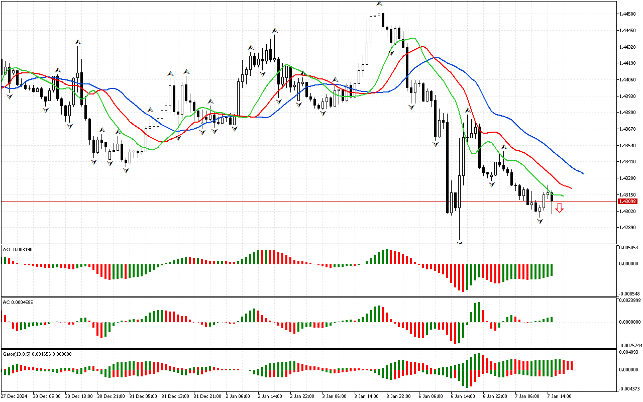Click the 1.44320 price axis label
This screenshot has height=402, width=643.
628,47
